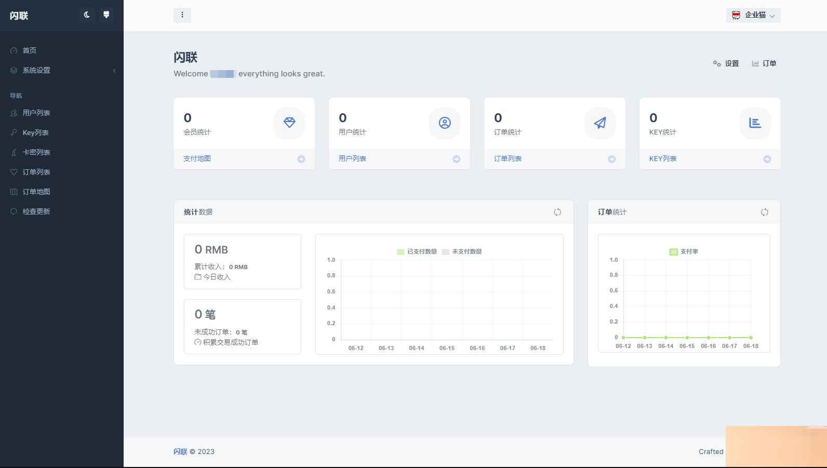Open 卡密列表 in the sidebar
Screen dimensions: 827x468
[36, 153]
